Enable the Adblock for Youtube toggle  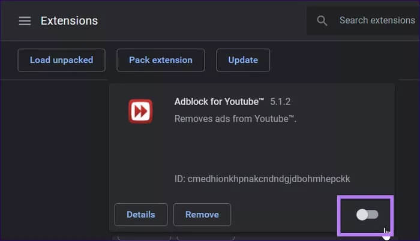tap(367, 215)
